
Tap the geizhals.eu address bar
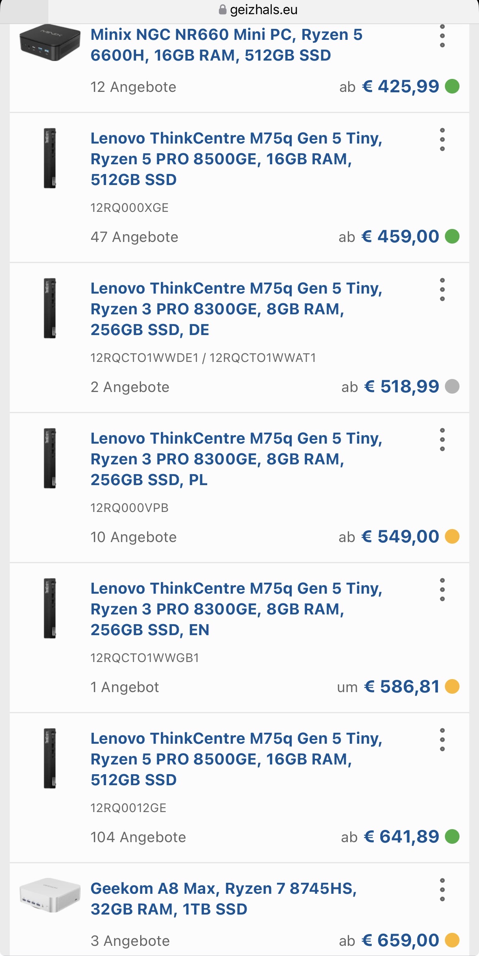pyautogui.click(x=263, y=10)
